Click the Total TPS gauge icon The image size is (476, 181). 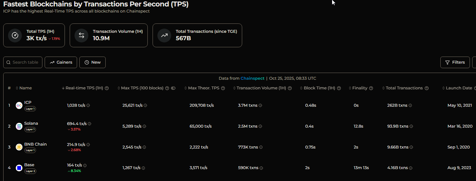pos(15,35)
